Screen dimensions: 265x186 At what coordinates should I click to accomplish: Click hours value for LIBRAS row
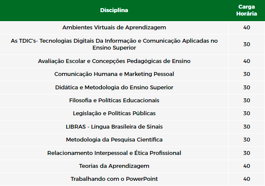246,127
